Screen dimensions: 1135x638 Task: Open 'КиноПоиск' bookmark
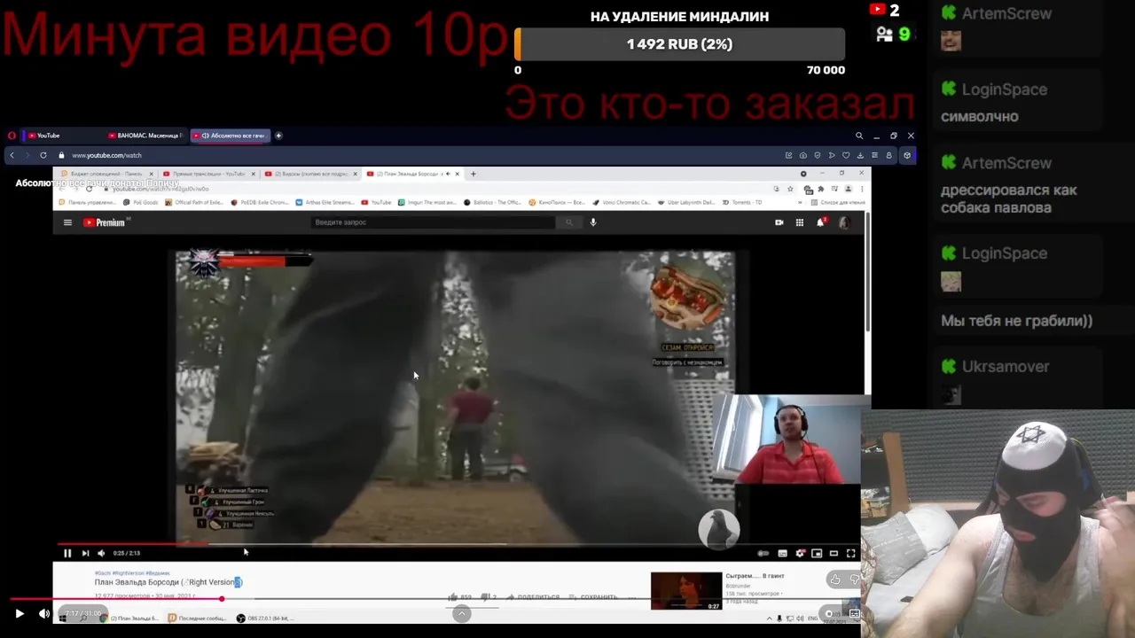[x=555, y=202]
